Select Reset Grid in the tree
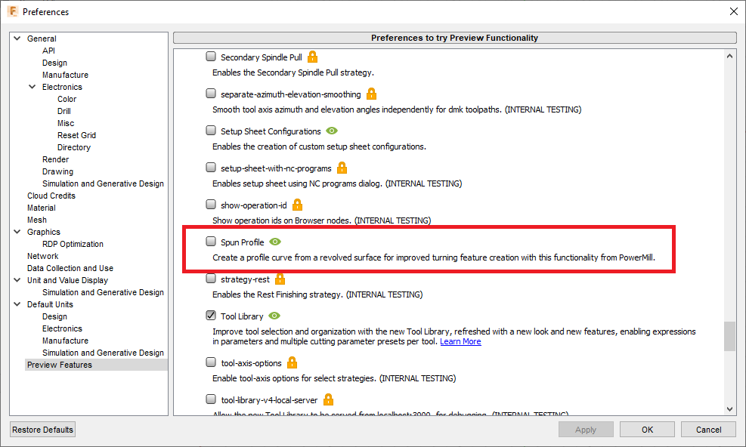The height and width of the screenshot is (447, 746). tap(76, 135)
